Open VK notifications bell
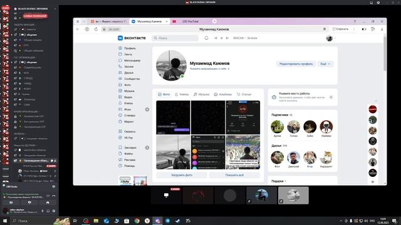401x225 pixels. (206, 38)
